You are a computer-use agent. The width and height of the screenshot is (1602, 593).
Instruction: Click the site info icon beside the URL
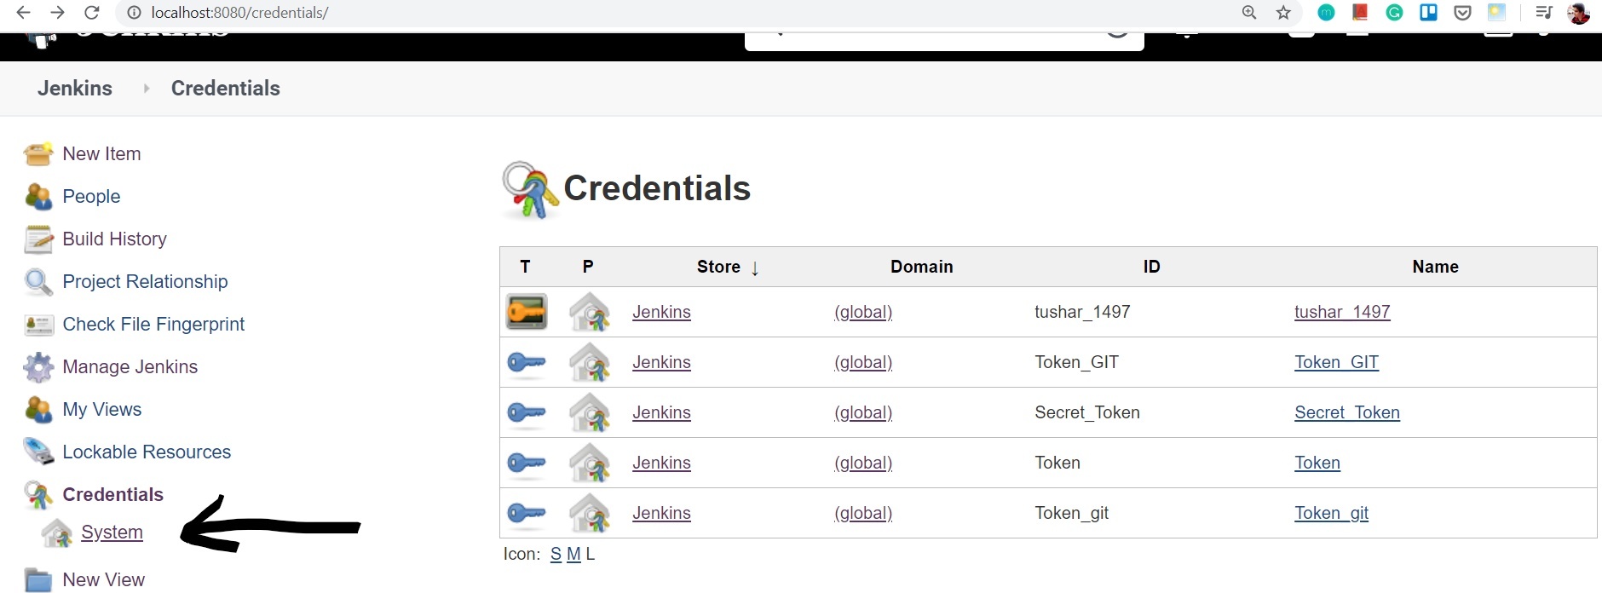(133, 13)
